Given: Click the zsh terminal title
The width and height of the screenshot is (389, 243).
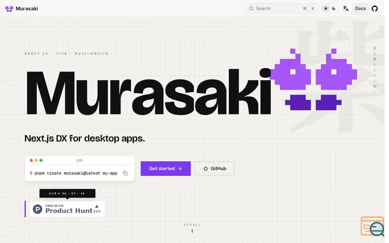Looking at the screenshot, I should [x=79, y=160].
